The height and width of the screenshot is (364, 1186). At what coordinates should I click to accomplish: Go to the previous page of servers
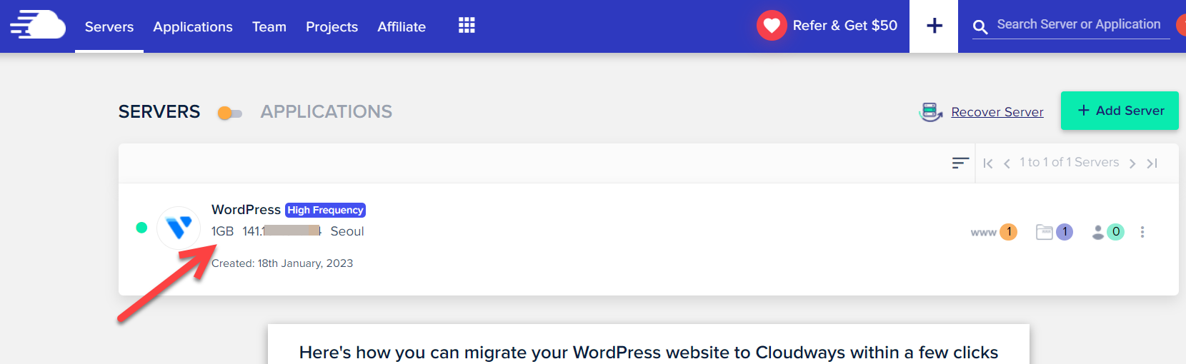tap(1007, 163)
